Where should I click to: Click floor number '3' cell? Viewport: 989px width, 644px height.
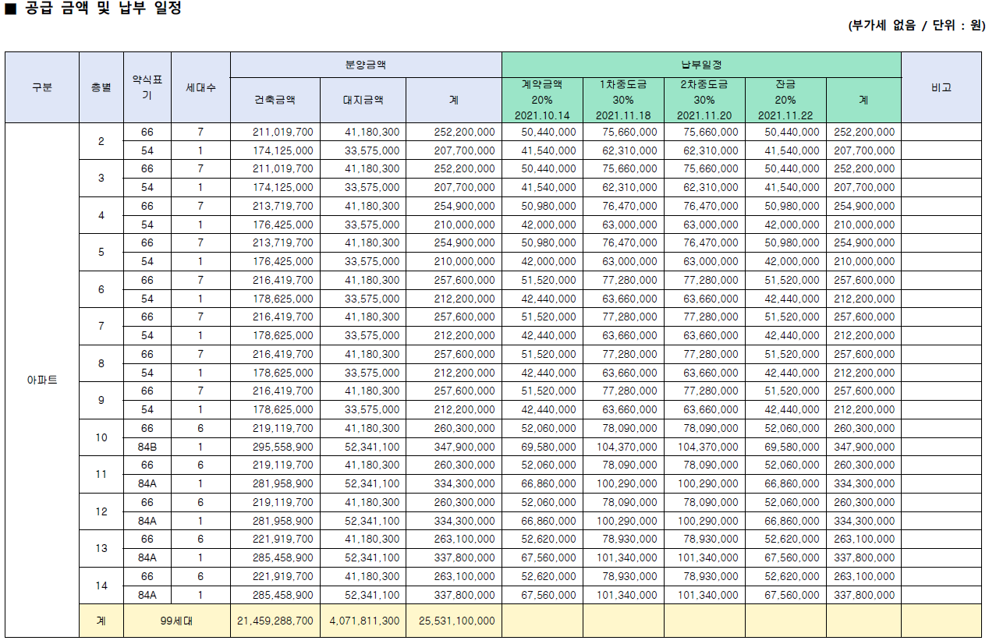click(101, 178)
